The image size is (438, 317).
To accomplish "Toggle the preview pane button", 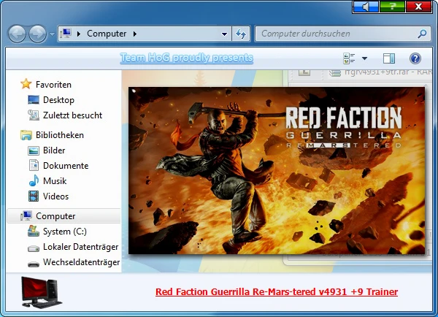I will pyautogui.click(x=389, y=58).
